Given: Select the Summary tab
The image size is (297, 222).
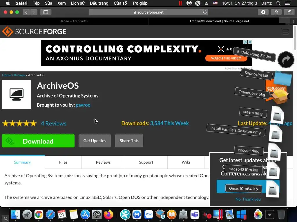Looking at the screenshot, I should (x=22, y=162).
